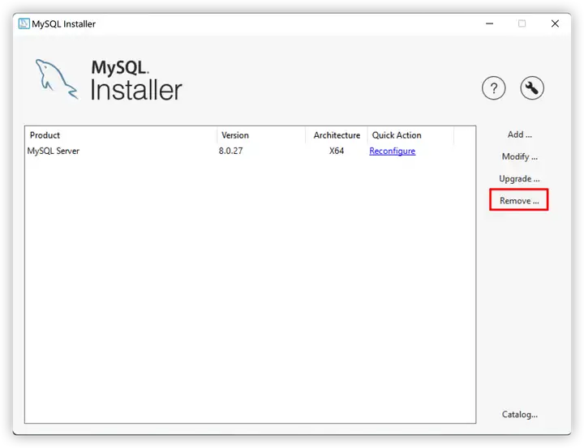
Task: Open the help question mark icon
Action: (493, 88)
